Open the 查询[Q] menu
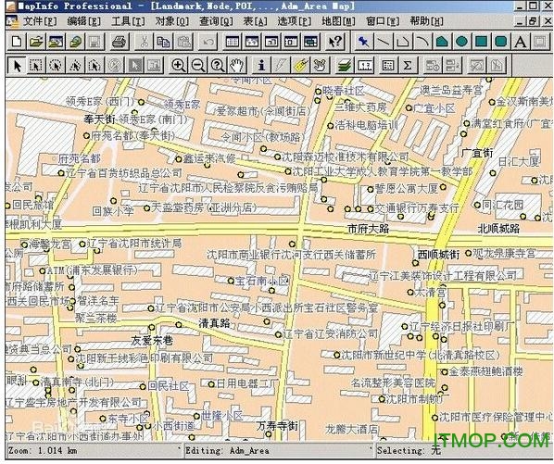 [216, 21]
